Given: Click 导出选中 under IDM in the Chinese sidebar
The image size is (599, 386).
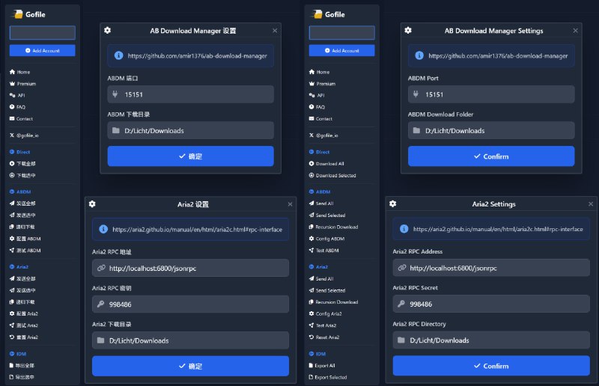Looking at the screenshot, I should [22, 377].
